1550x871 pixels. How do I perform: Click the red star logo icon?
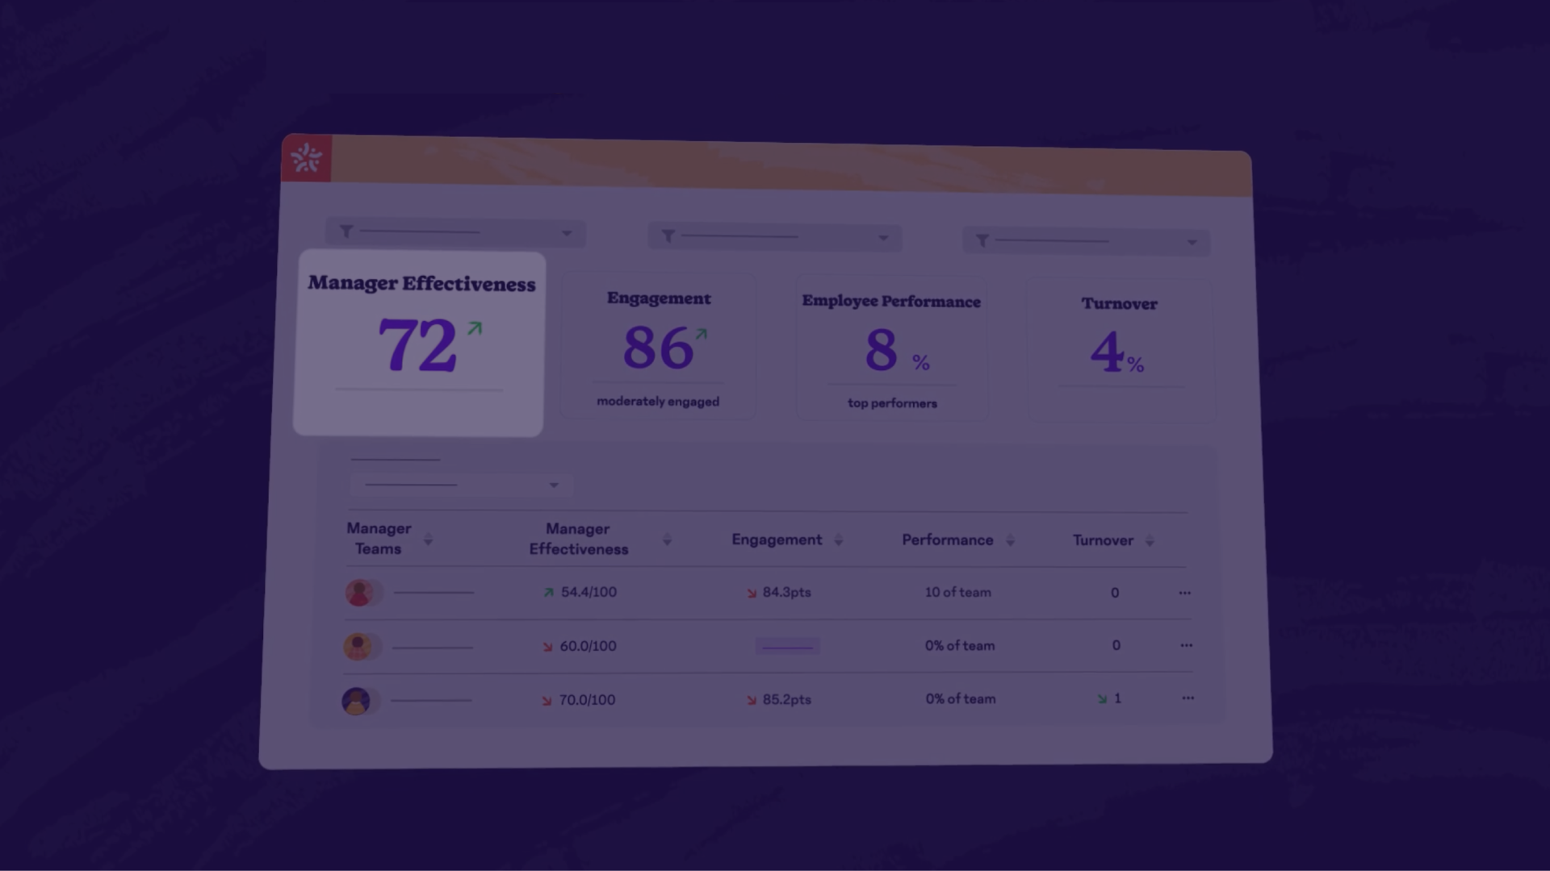306,158
